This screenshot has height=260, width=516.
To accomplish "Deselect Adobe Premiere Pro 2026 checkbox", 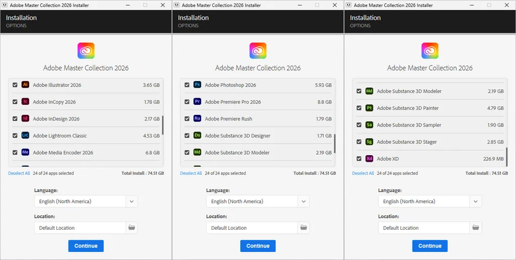I will 187,102.
